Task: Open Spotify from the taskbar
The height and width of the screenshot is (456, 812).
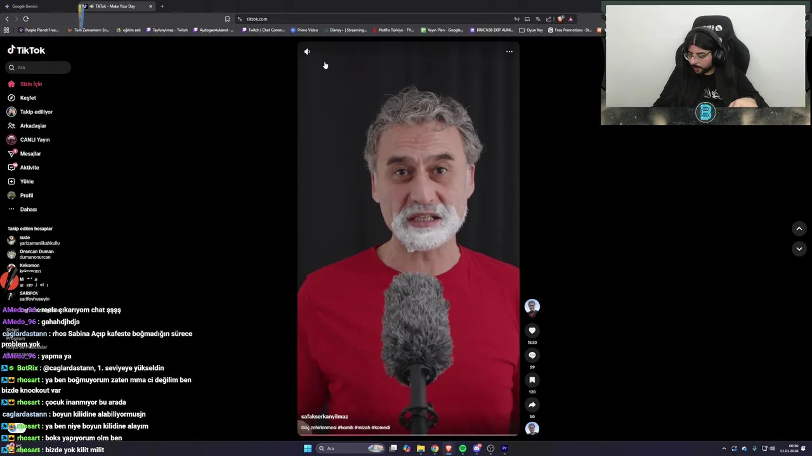Action: 462,448
